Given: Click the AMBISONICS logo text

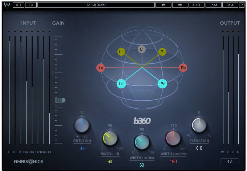Looking at the screenshot, I should [29, 162].
